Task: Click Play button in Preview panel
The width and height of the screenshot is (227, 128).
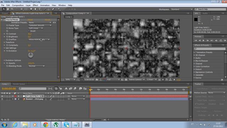Action: [204, 41]
